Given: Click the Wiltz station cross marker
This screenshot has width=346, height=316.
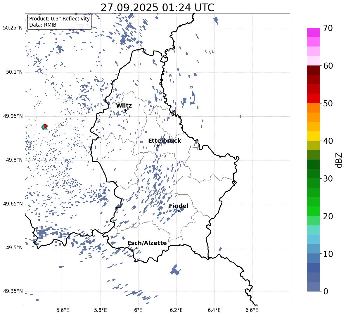Looking at the screenshot, I should (125, 110).
